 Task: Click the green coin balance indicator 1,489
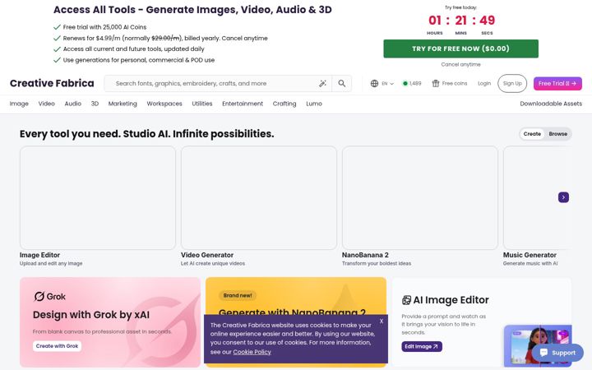point(412,83)
